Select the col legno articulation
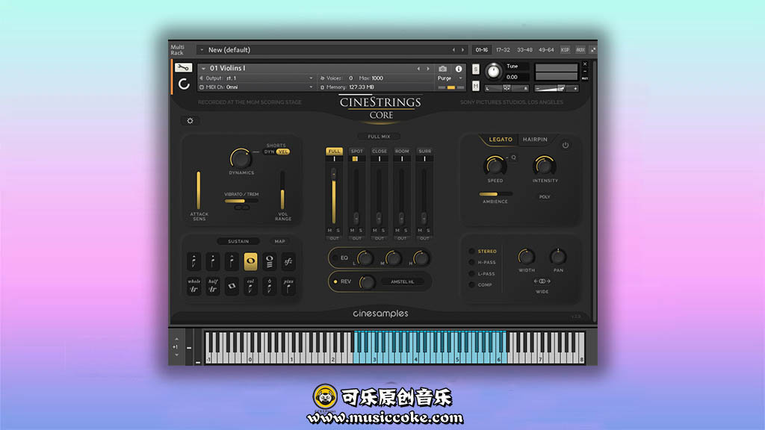 click(250, 286)
